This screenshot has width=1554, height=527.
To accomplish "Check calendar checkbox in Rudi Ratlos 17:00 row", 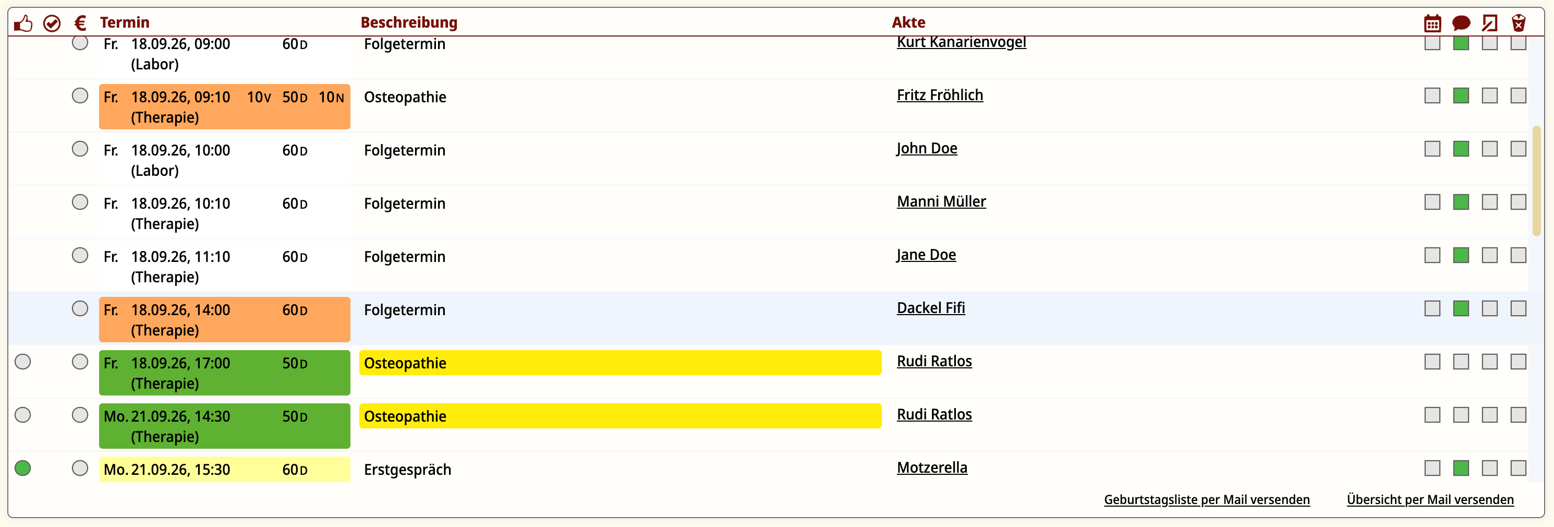I will click(x=1432, y=362).
